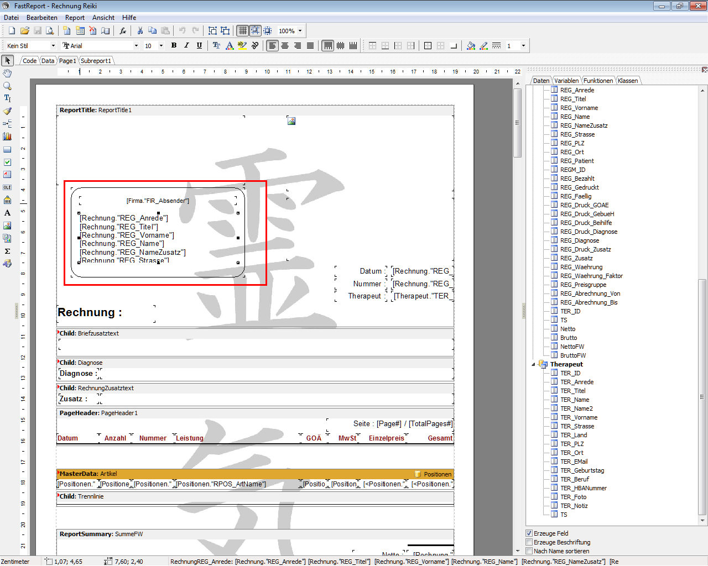Select TER_Geburtstag field in the tree

tap(582, 470)
